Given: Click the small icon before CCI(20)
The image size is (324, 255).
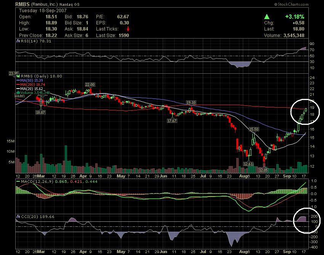Looking at the screenshot, I should [18, 217].
